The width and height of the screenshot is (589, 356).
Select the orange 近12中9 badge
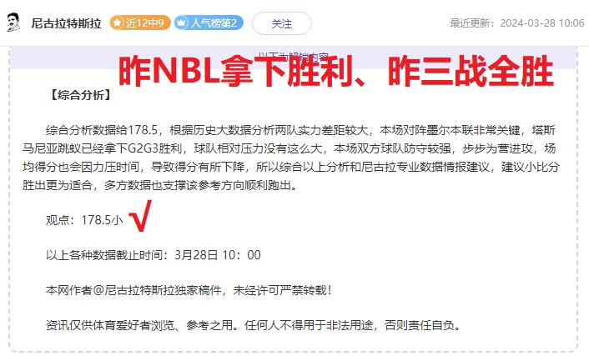(140, 23)
